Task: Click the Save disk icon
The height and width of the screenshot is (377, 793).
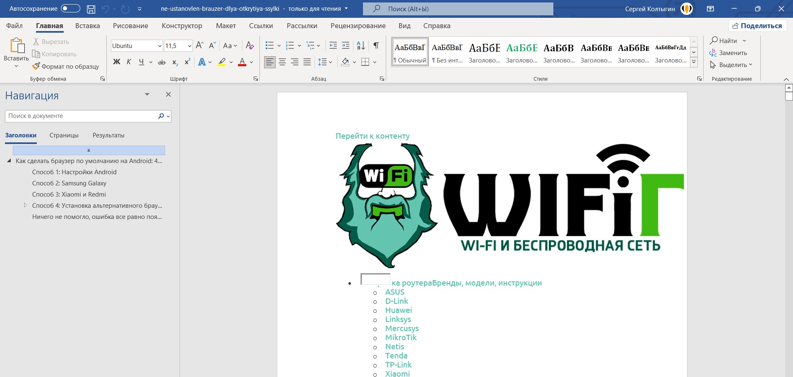Action: coord(91,9)
